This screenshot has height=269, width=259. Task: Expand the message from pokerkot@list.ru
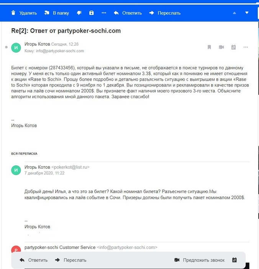(70, 167)
